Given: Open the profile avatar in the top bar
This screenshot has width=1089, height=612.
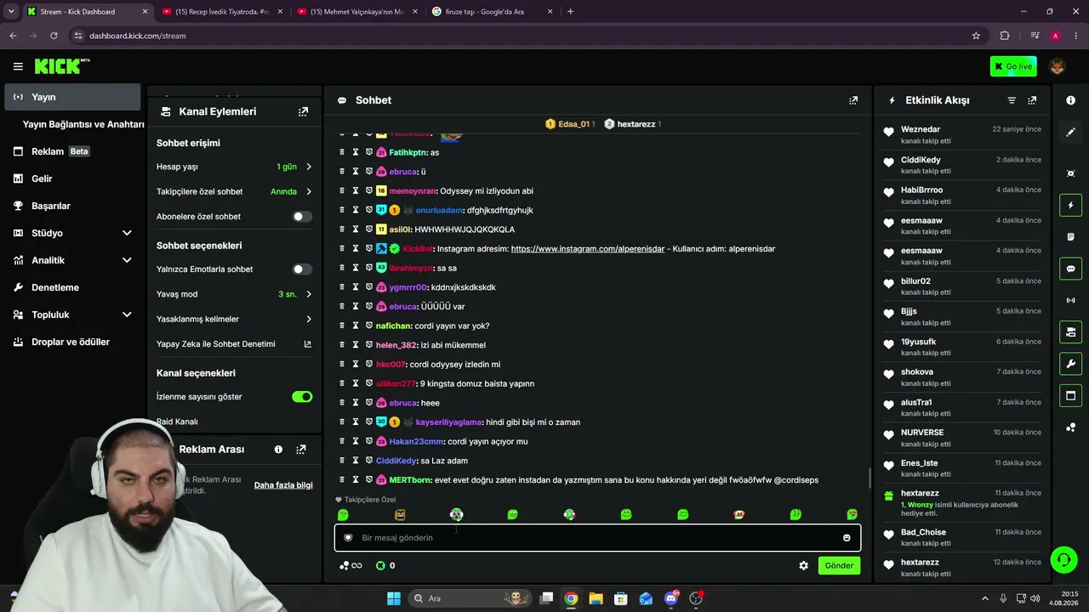Looking at the screenshot, I should 1058,66.
